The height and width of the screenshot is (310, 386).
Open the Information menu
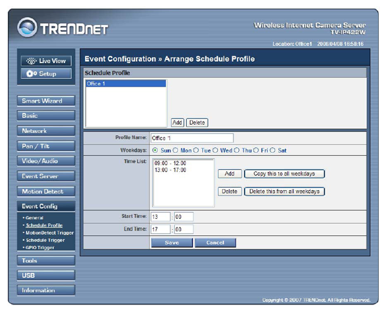[46, 290]
